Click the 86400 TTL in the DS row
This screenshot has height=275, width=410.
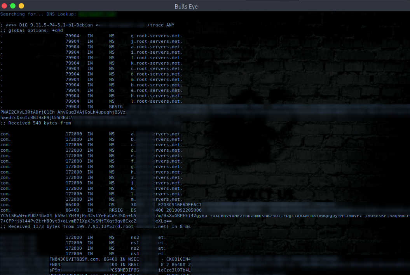tap(72, 205)
